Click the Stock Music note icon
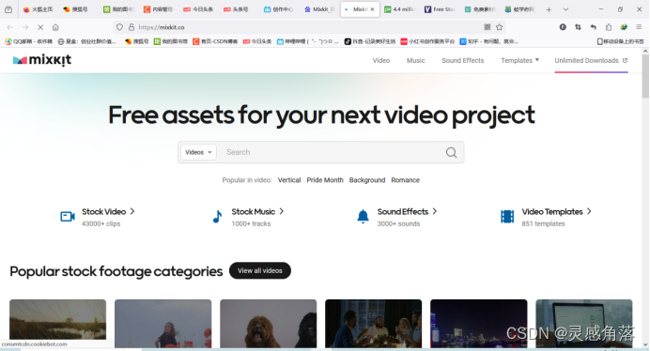 tap(217, 216)
